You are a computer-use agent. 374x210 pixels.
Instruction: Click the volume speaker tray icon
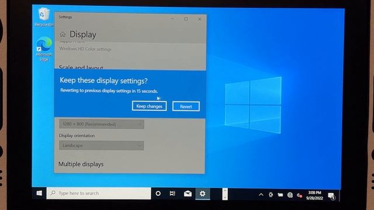[x=299, y=195]
